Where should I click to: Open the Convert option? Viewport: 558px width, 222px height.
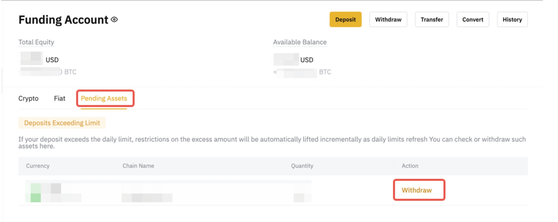coord(473,20)
